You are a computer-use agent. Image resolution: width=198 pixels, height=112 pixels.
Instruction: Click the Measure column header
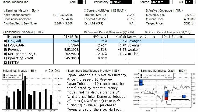pos(30,37)
